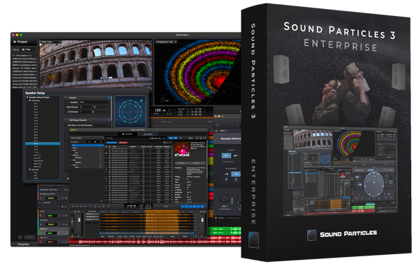416x266 pixels.
Task: Select the AMBIENCE Birds Pigeons file in Project list
Action: (x=25, y=62)
